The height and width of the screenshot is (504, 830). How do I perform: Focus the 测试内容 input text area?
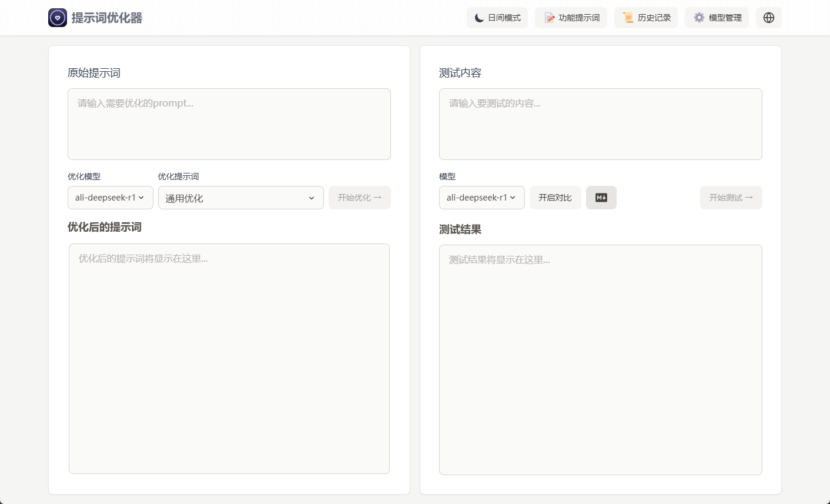pos(600,124)
